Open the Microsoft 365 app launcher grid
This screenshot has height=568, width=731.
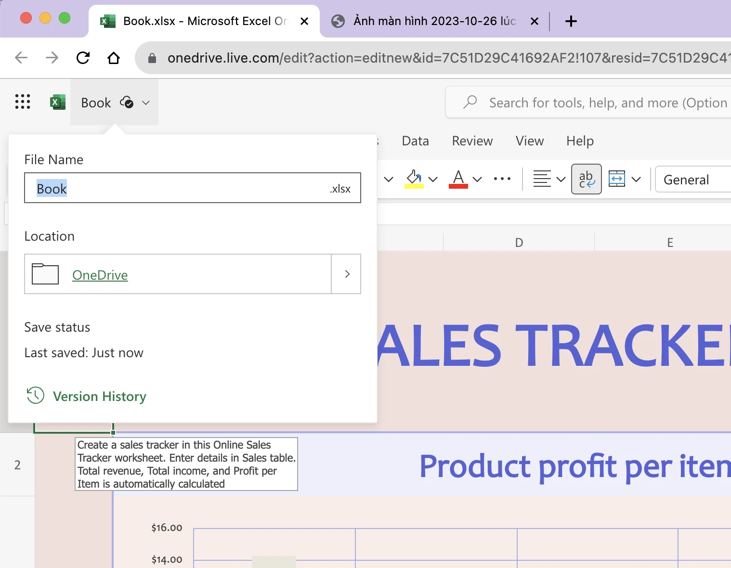point(23,102)
